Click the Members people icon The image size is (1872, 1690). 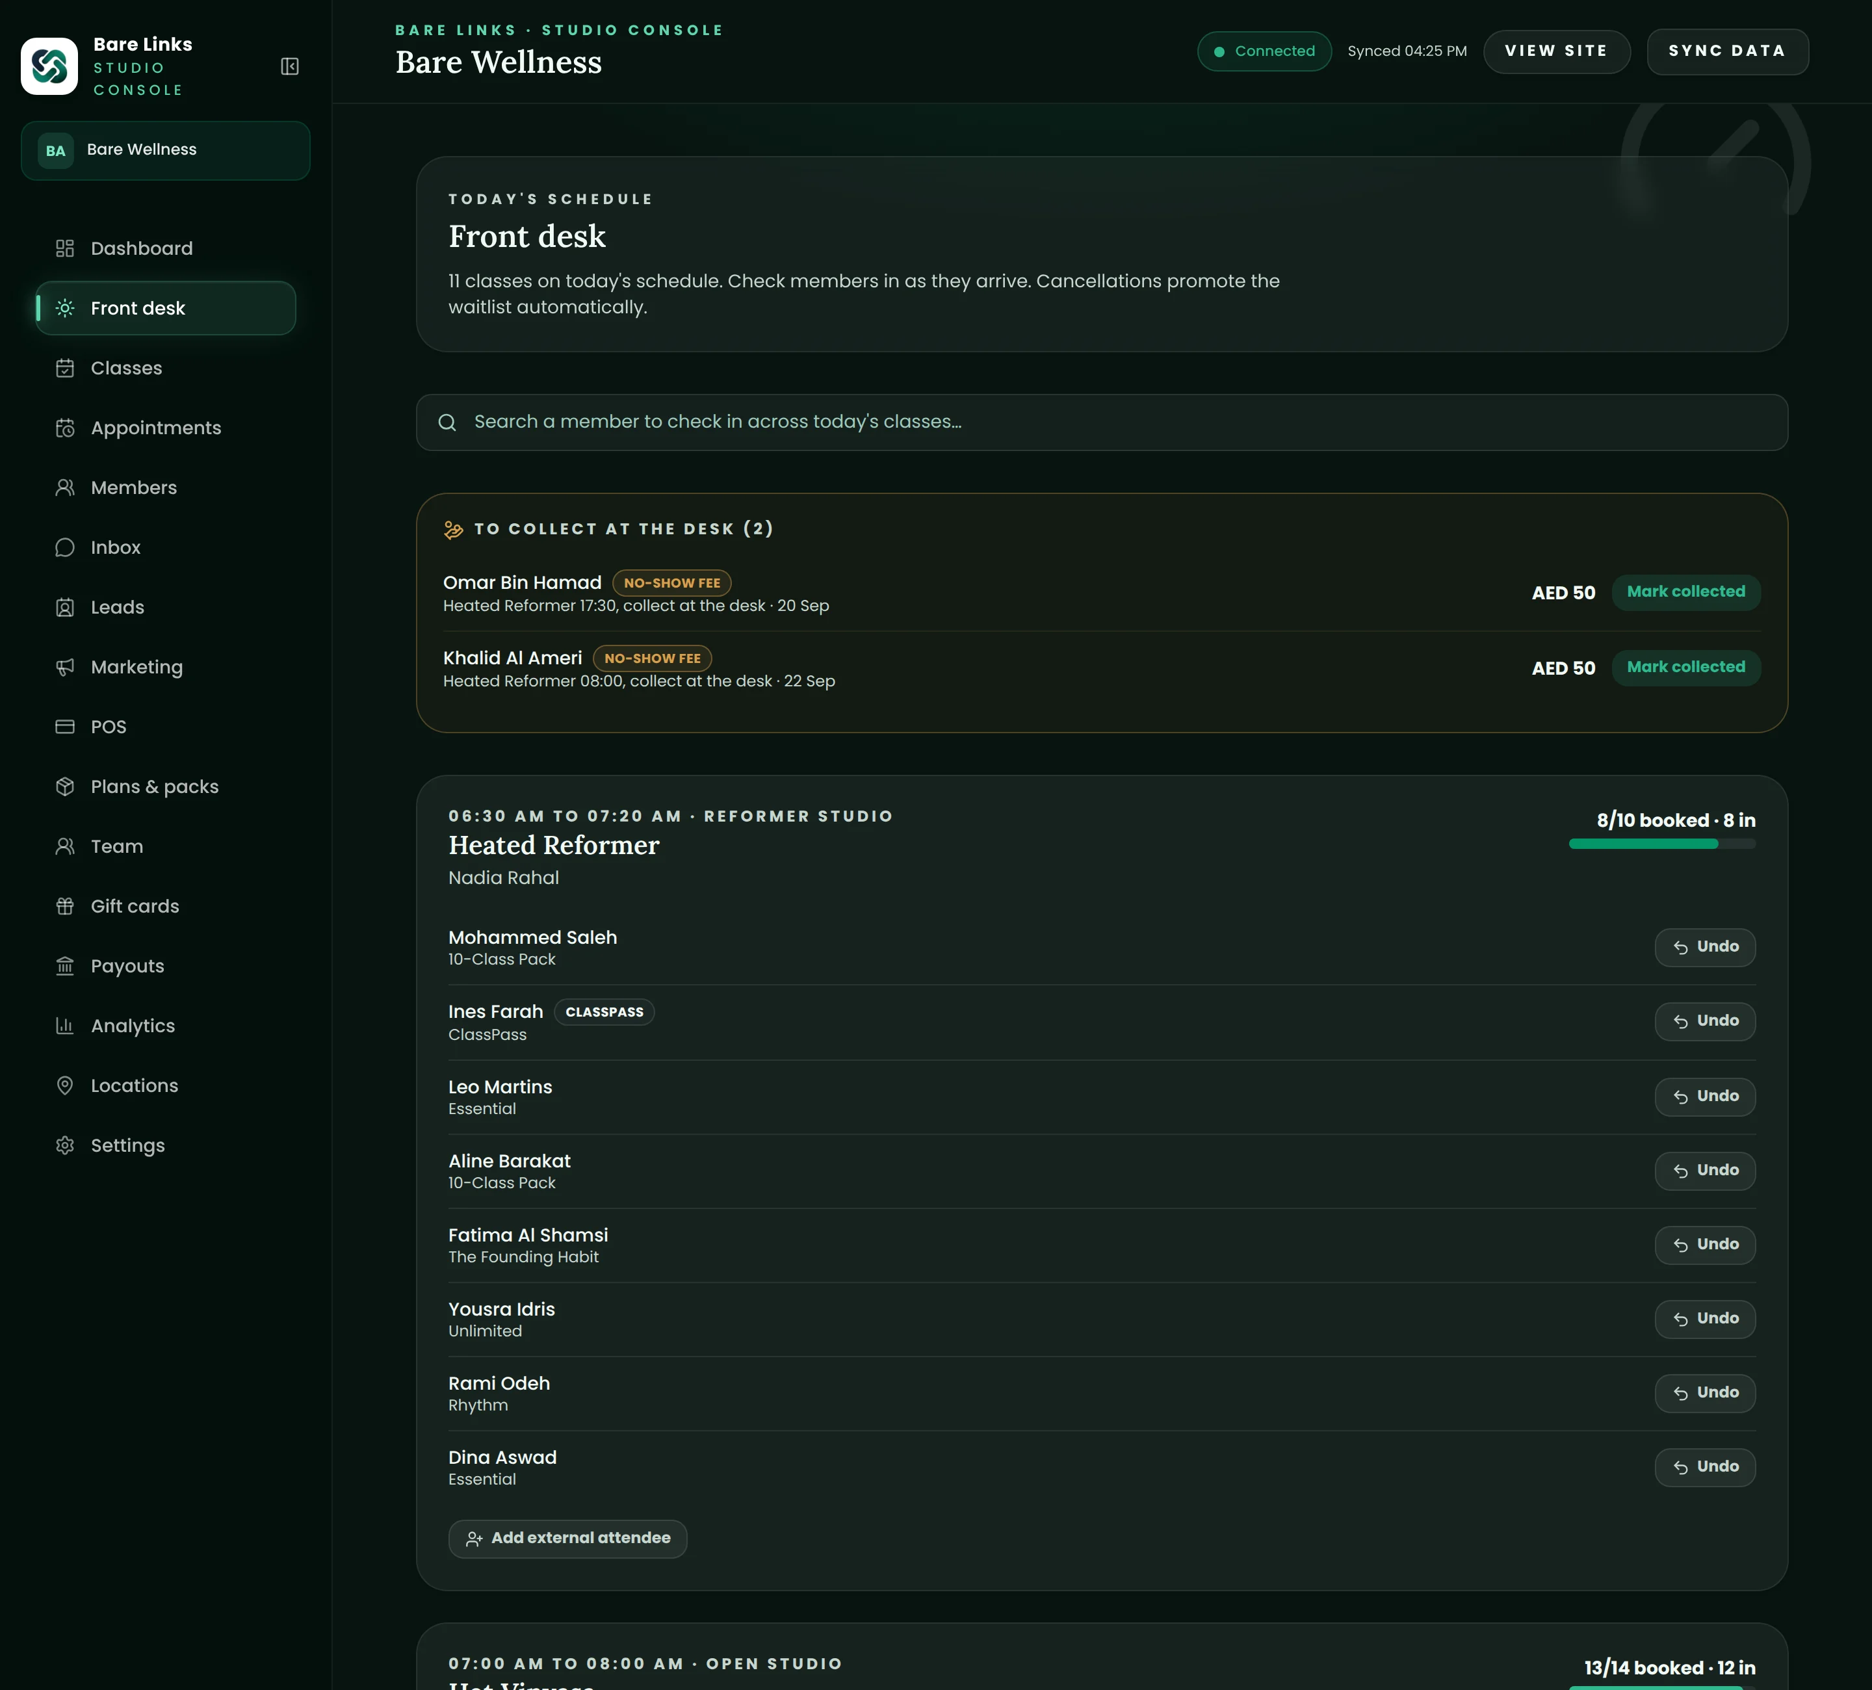click(65, 487)
